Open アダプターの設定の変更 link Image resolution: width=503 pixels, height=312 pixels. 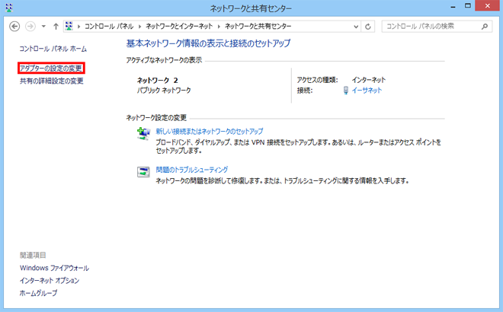[51, 68]
